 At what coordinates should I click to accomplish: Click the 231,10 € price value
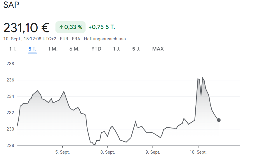[x=26, y=27]
